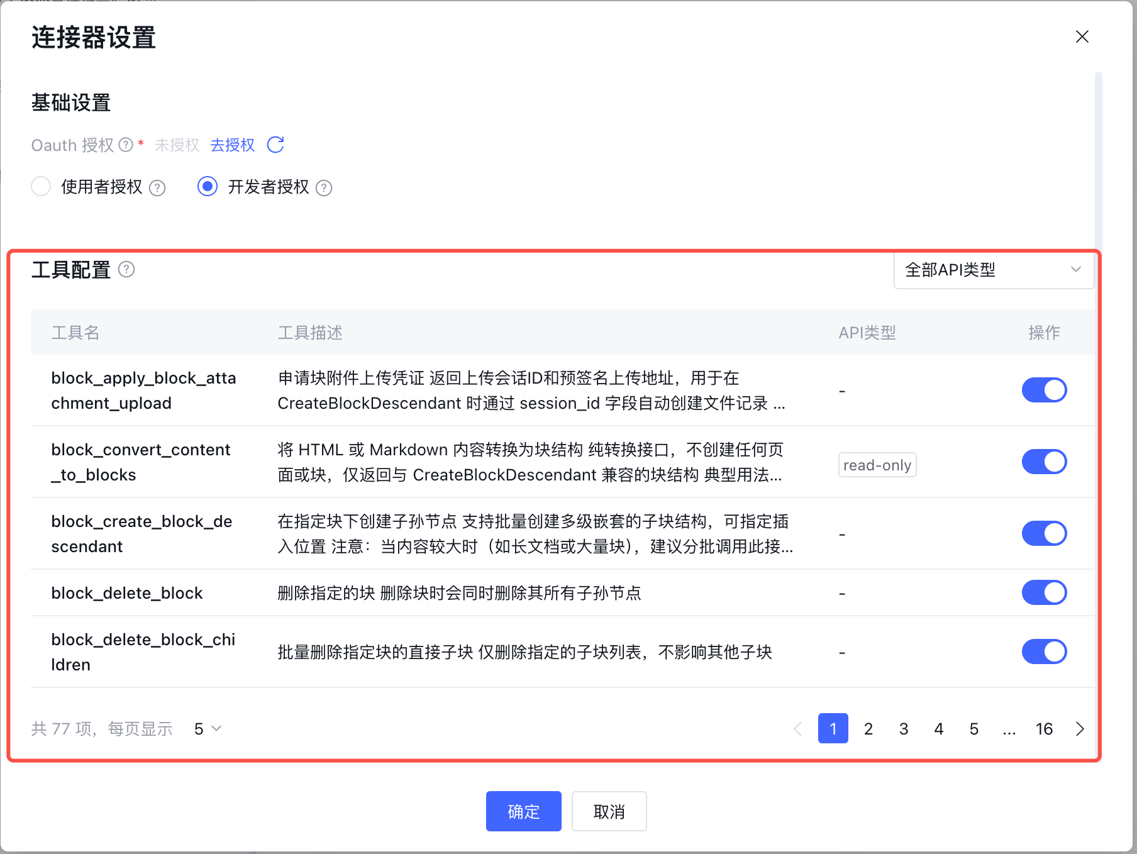
Task: Click tool name block_create_block_descendant
Action: (141, 533)
